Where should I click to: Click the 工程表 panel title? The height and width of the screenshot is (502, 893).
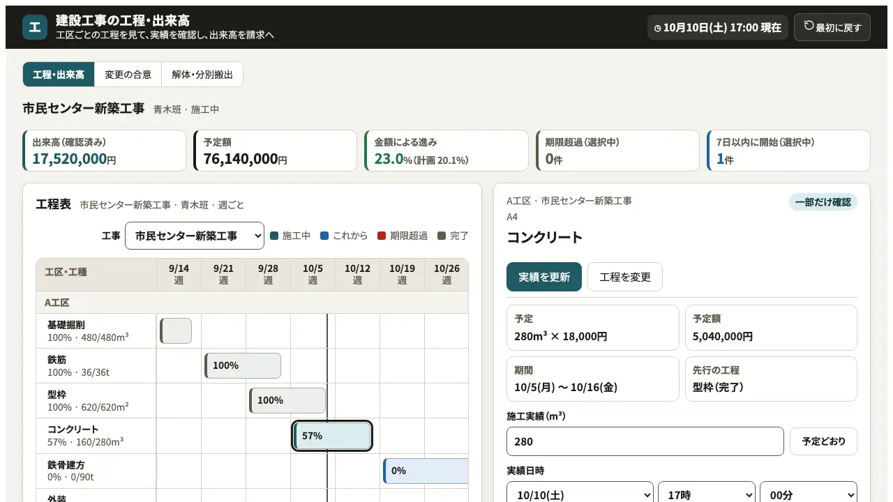53,204
